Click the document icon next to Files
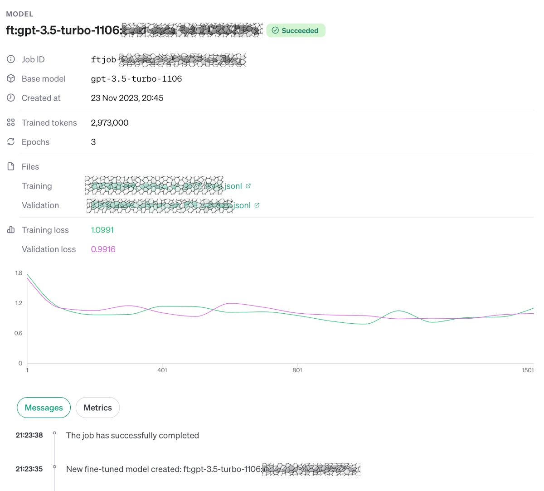This screenshot has width=544, height=491. click(x=10, y=166)
